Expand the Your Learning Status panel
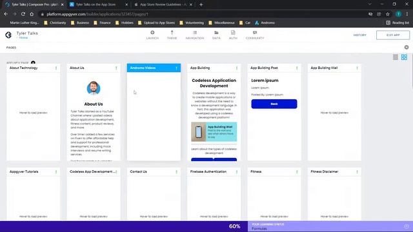This screenshot has height=232, width=413. click(407, 226)
